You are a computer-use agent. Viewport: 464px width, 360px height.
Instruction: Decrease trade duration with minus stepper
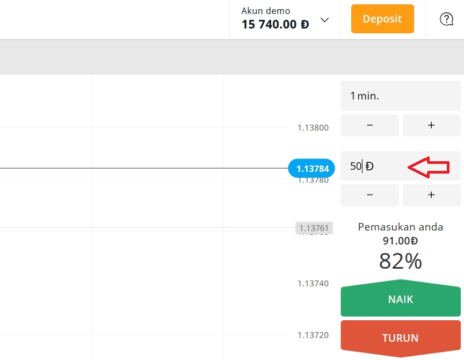click(369, 125)
